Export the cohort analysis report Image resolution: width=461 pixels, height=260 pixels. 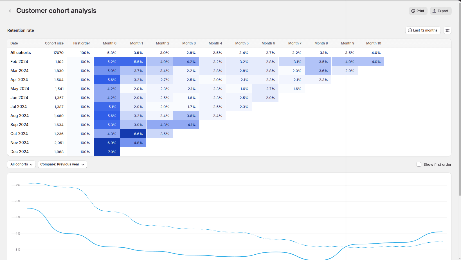click(x=440, y=11)
